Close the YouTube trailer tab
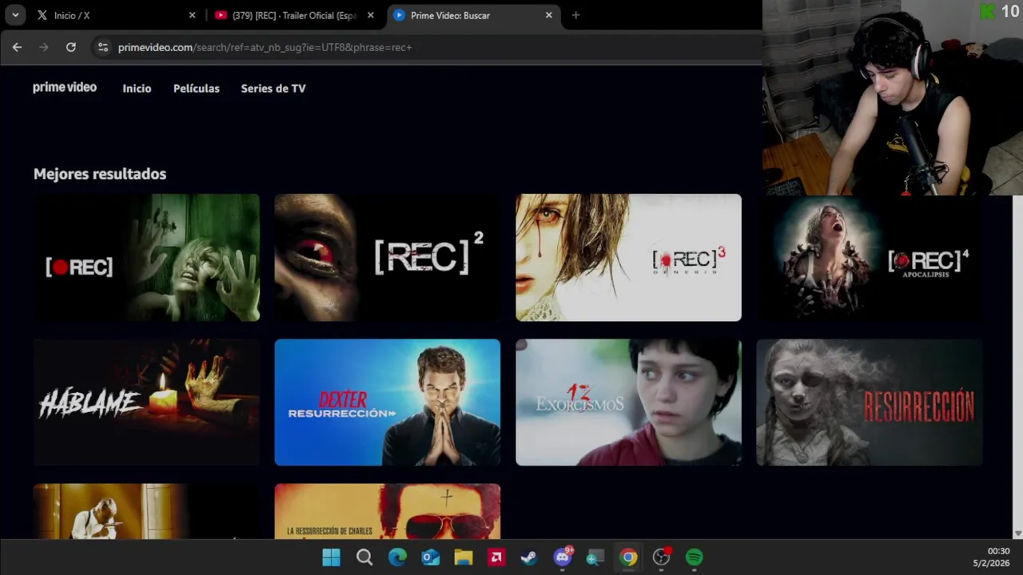 click(370, 15)
